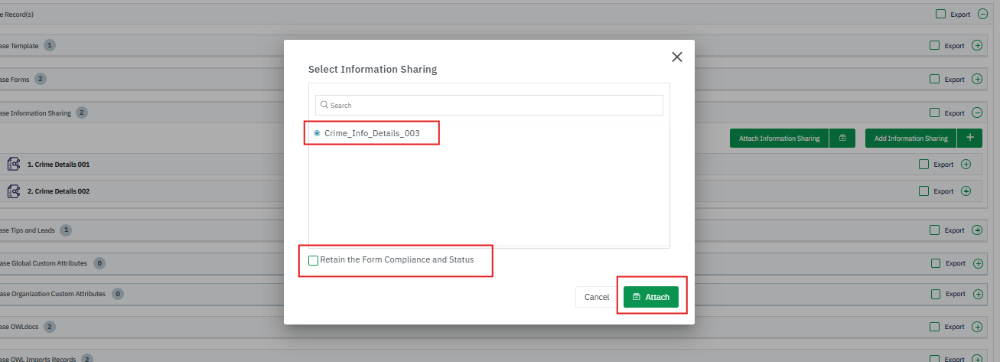
Task: Click the archive icon beside Attach Information Sharing
Action: 842,139
